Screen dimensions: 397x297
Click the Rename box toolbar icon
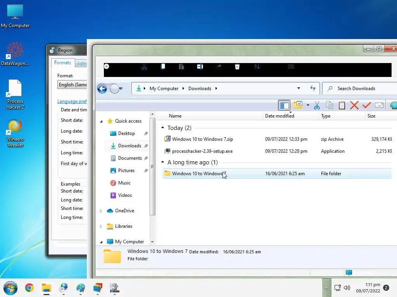click(x=379, y=105)
